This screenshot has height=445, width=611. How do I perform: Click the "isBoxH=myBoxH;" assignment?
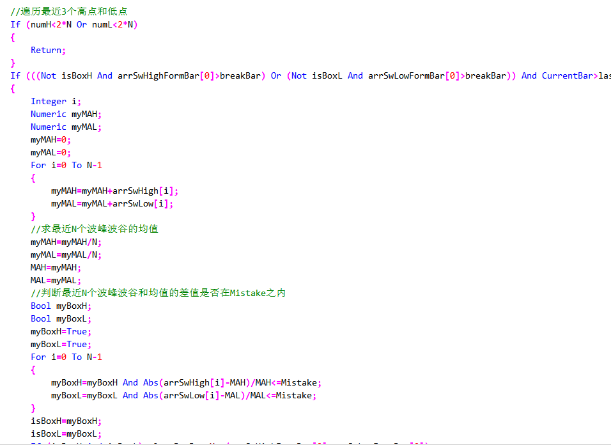pyautogui.click(x=66, y=421)
